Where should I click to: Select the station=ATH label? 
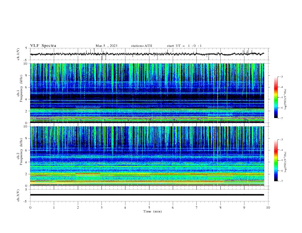click(x=141, y=46)
